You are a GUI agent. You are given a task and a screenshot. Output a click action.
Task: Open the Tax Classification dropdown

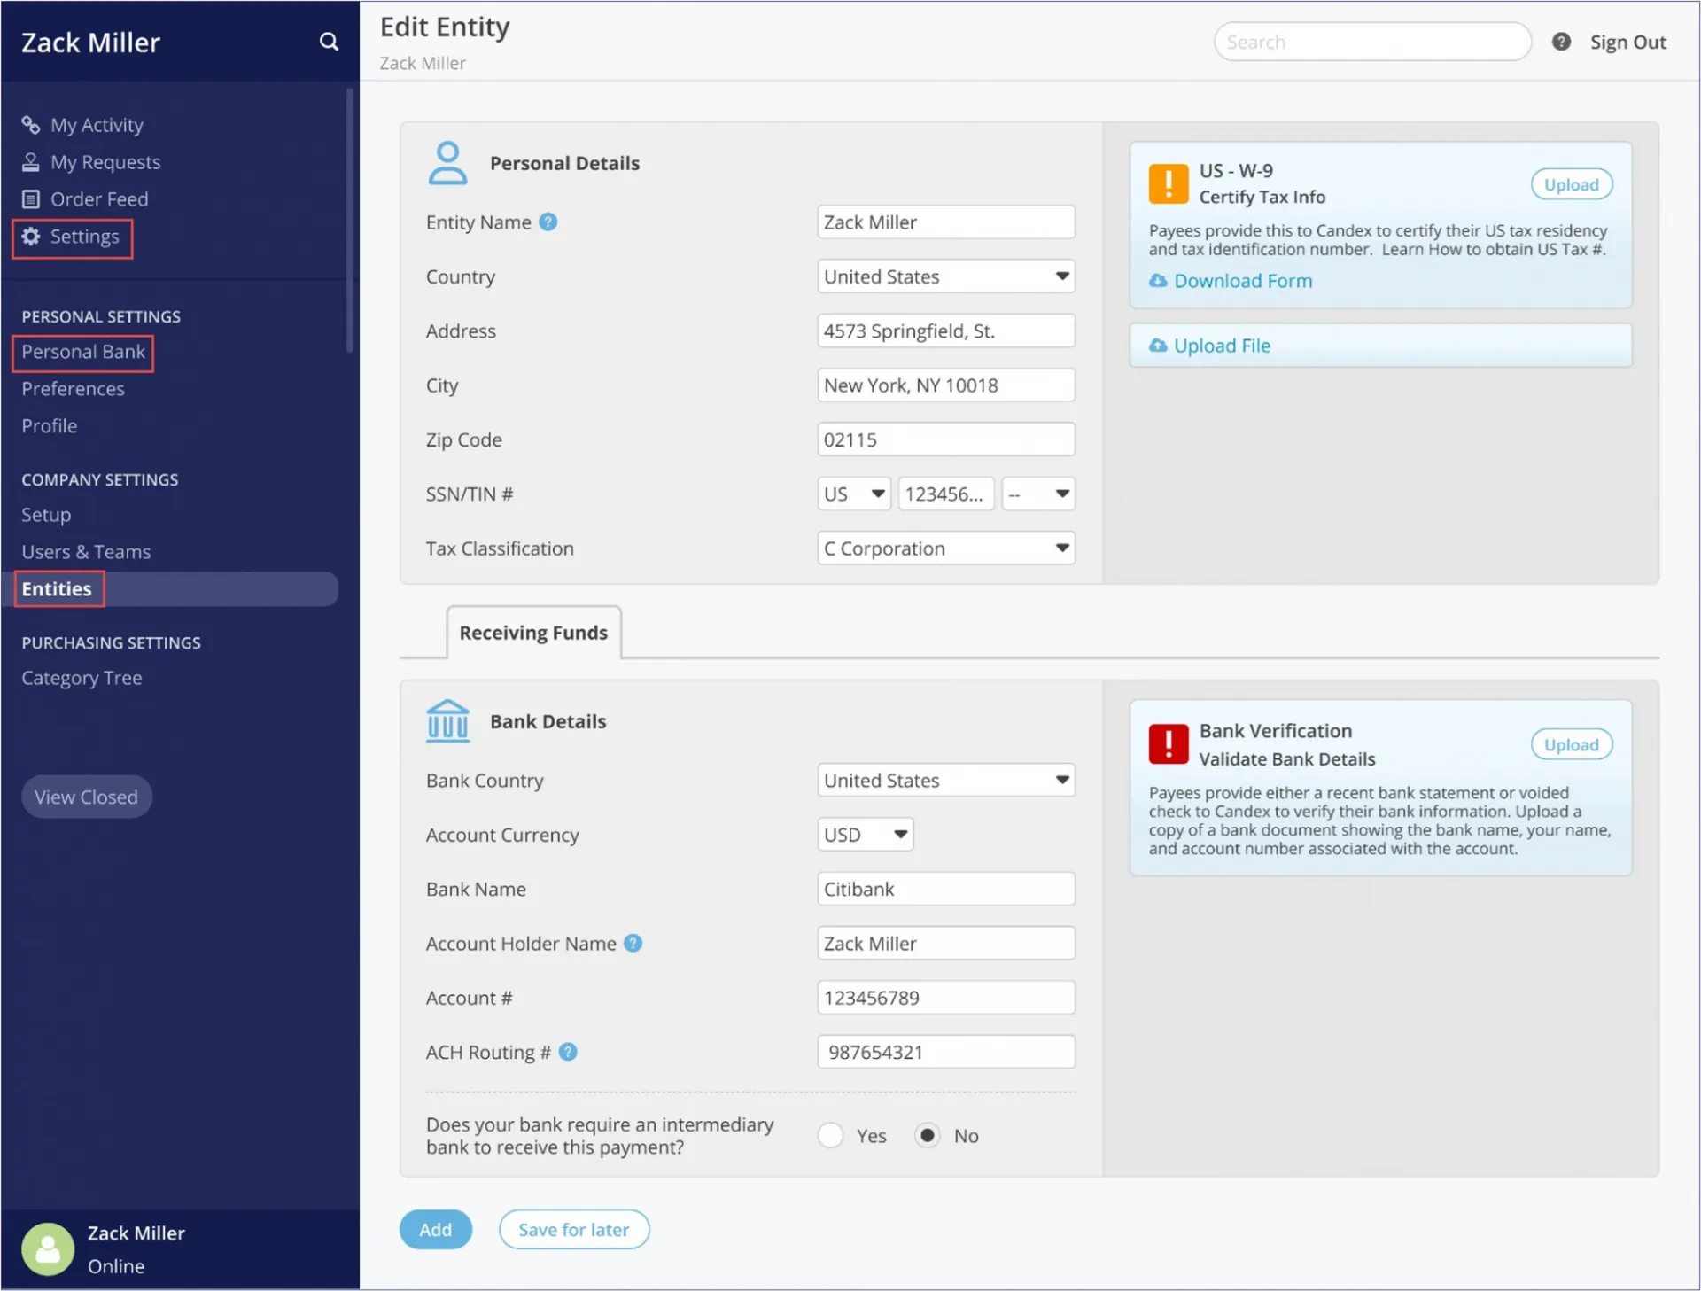945,548
